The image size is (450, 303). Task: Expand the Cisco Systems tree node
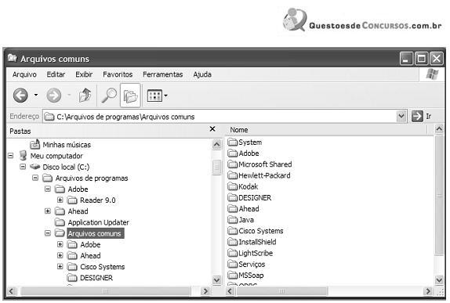pyautogui.click(x=60, y=267)
